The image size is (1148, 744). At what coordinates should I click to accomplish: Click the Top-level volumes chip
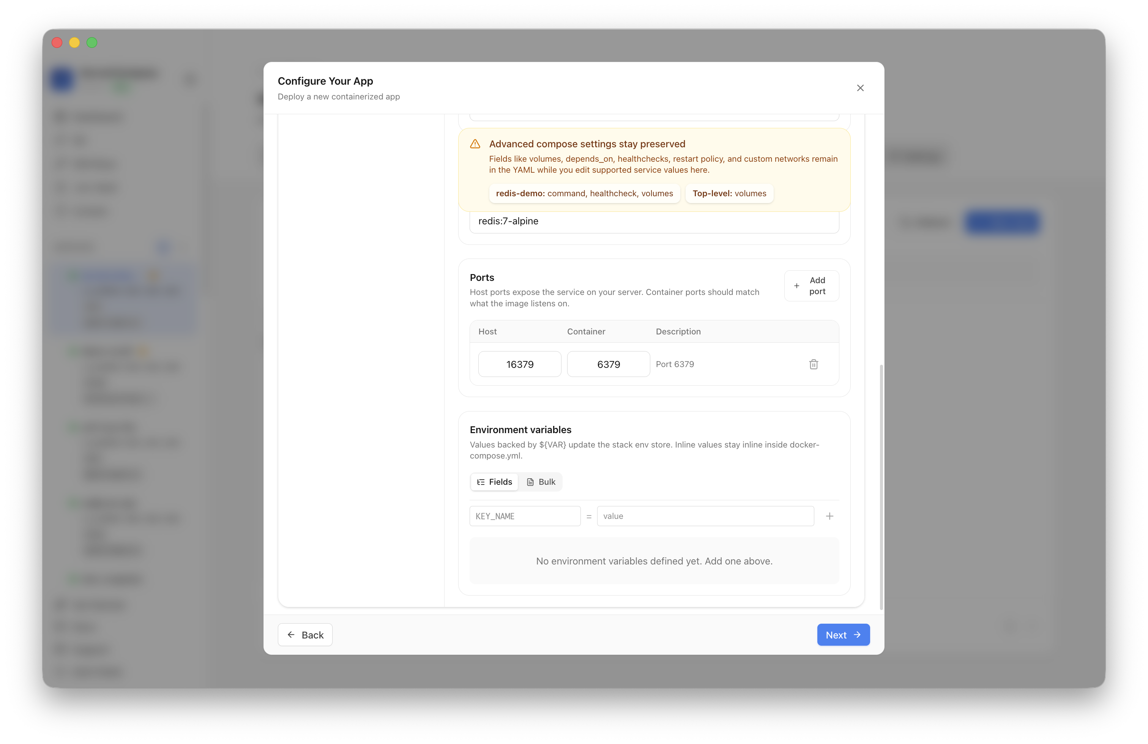(x=729, y=193)
